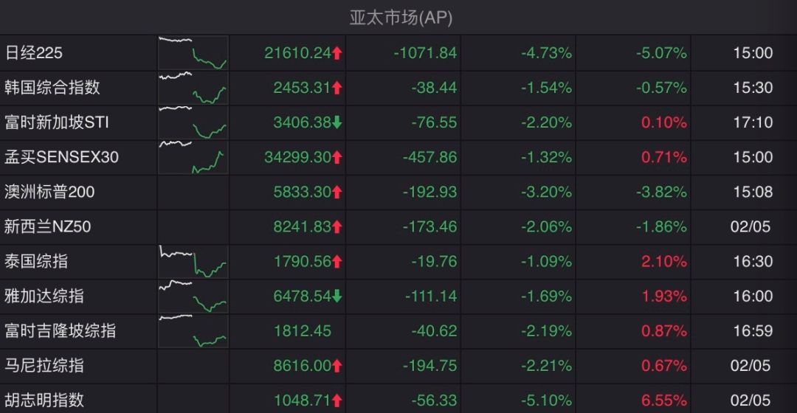Open the 富时吉隆坡综指 sparkline chart

pyautogui.click(x=193, y=331)
